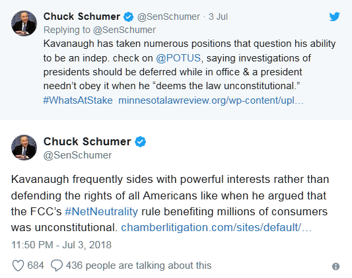
Task: Click the speech bubble reply icon
Action: 57,265
